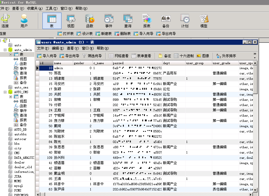
Task: Click 升序排序 (Sort Ascending)
Action: (226, 56)
